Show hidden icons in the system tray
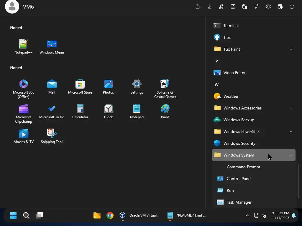The width and height of the screenshot is (302, 226). click(x=247, y=215)
